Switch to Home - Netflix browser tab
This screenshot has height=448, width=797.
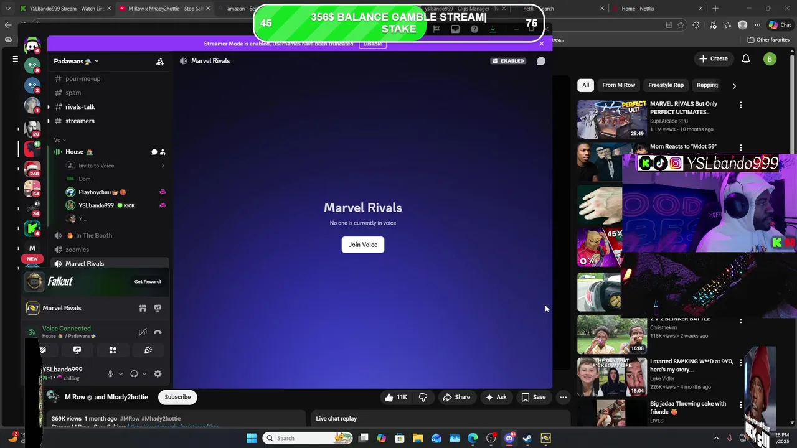(x=657, y=9)
